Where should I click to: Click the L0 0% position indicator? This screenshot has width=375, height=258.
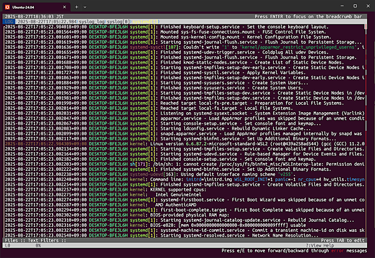coord(19,245)
